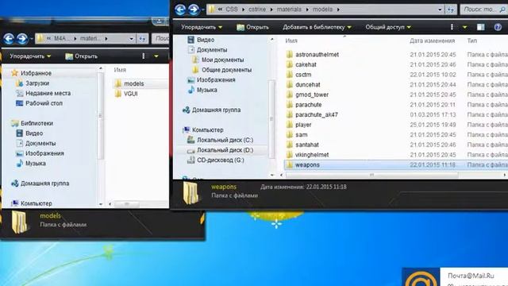Screen dimensions: 508x286
Task: Click cstrike in the address path
Action: [257, 10]
